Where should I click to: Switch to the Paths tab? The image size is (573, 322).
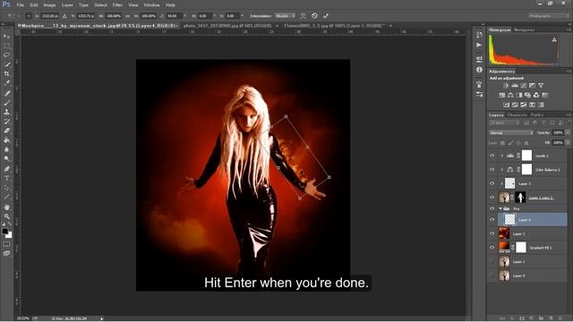pos(537,115)
